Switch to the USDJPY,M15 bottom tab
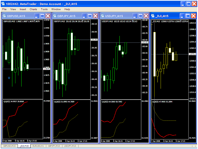The height and width of the screenshot is (149, 198). (x=70, y=146)
